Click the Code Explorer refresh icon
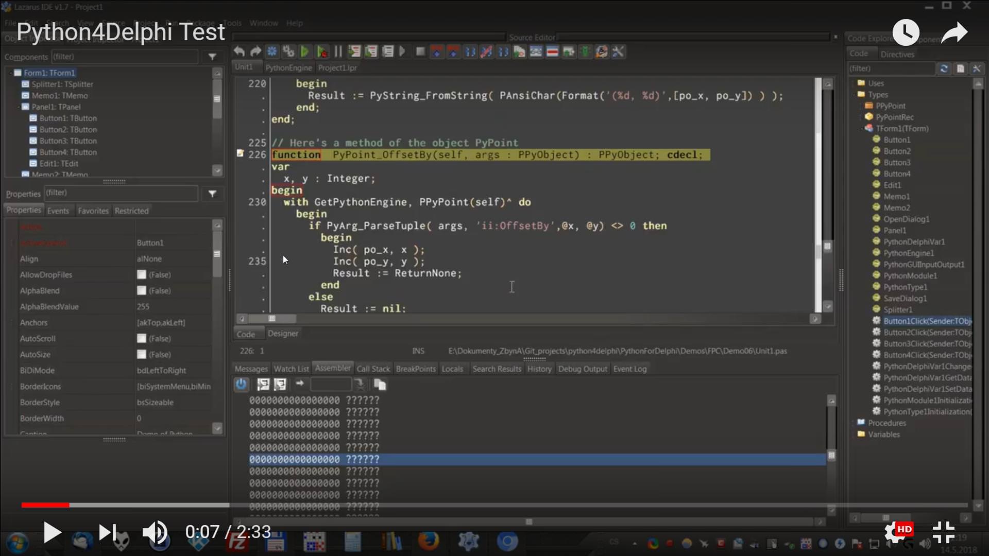This screenshot has width=989, height=556. coord(944,68)
